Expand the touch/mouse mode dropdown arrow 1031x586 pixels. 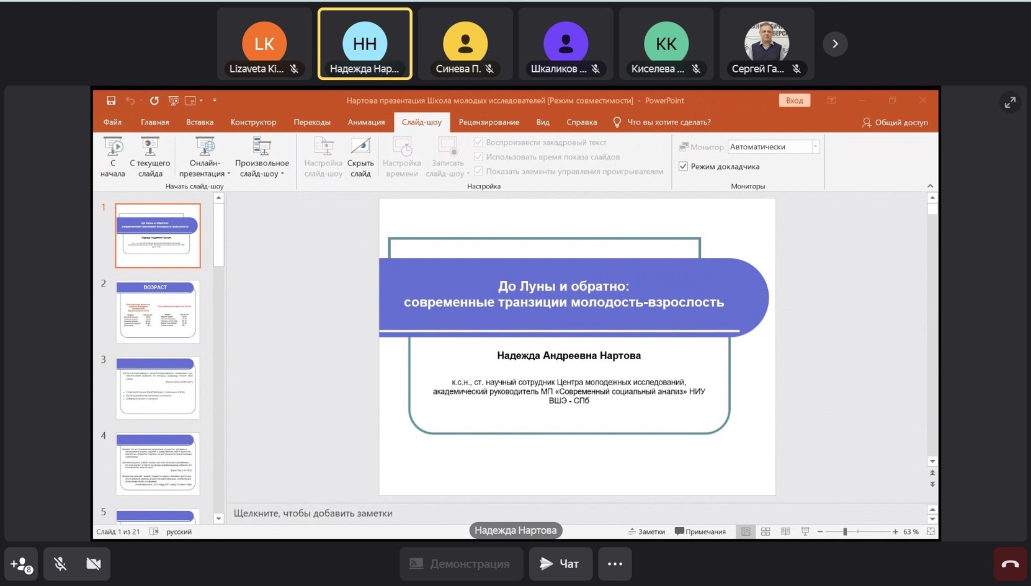coord(201,100)
